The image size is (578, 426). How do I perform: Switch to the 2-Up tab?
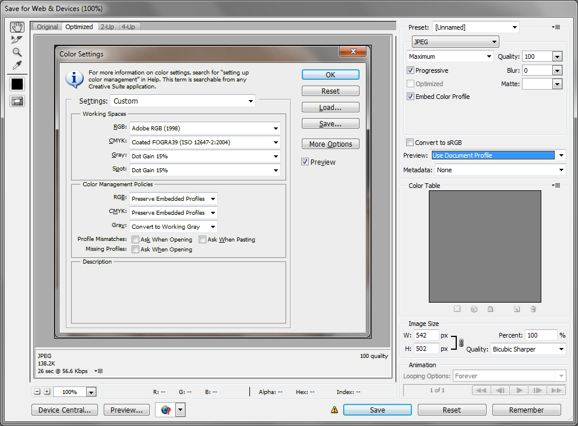[107, 27]
